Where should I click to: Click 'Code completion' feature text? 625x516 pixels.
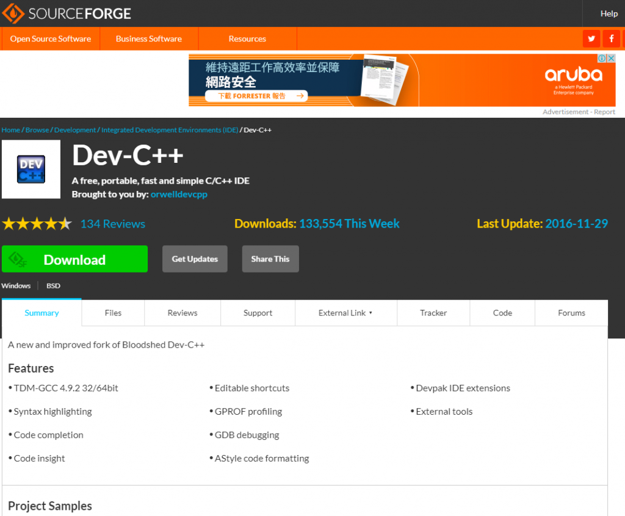click(x=49, y=435)
